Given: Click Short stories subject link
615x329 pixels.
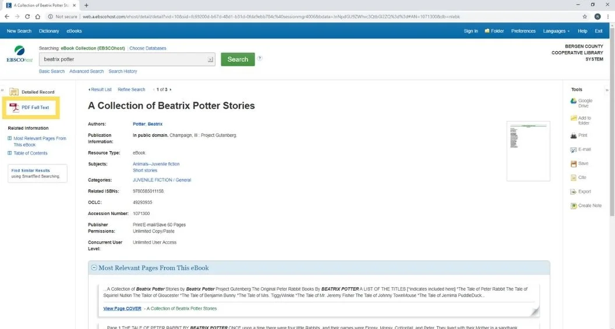Looking at the screenshot, I should coord(145,170).
